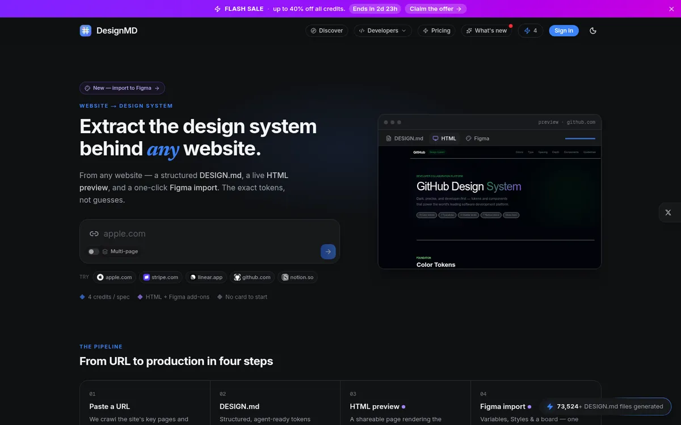Switch to the HTML preview tab
Image resolution: width=681 pixels, height=425 pixels.
tap(444, 138)
